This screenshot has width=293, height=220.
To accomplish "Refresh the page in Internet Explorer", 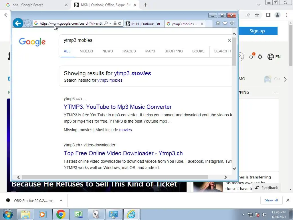I will pos(120,23).
